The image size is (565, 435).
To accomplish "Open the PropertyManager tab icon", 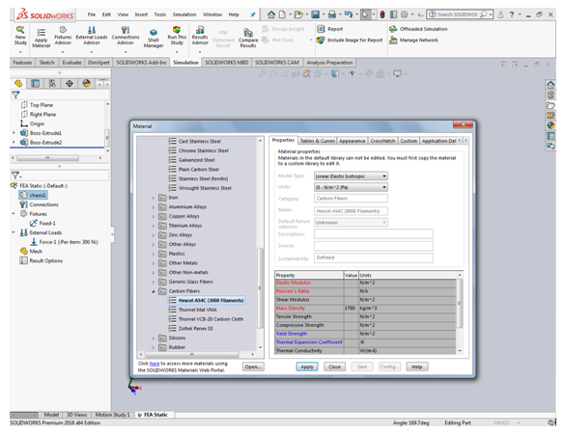I will (35, 84).
